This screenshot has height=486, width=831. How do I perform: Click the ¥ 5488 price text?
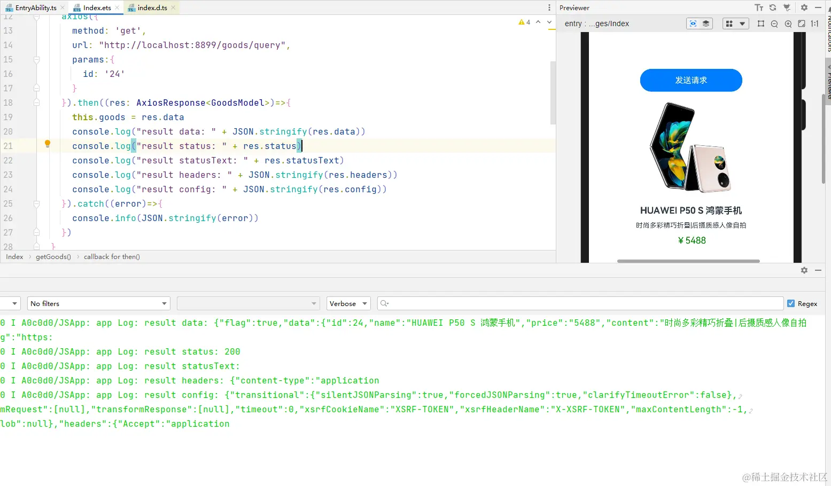[692, 240]
